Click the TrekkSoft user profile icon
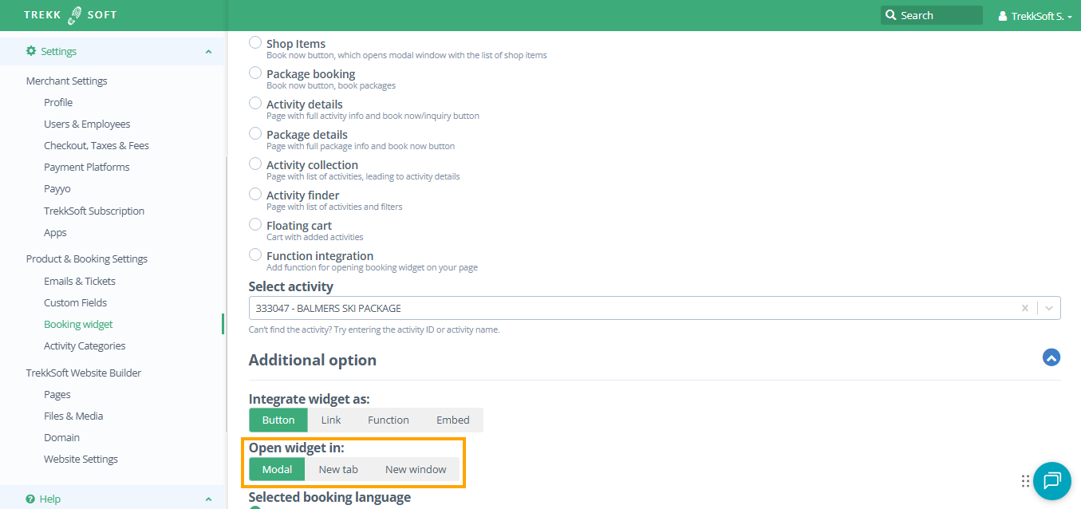This screenshot has height=509, width=1081. (x=1003, y=16)
